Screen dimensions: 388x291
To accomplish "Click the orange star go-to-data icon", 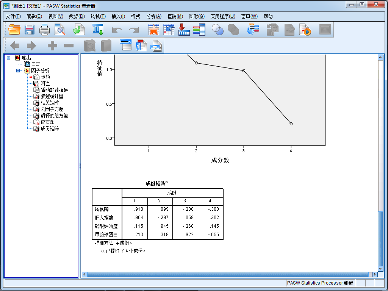I will point(154,30).
